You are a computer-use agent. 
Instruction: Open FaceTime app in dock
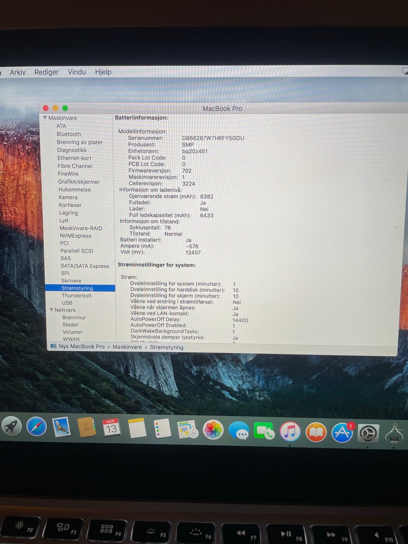[x=264, y=431]
